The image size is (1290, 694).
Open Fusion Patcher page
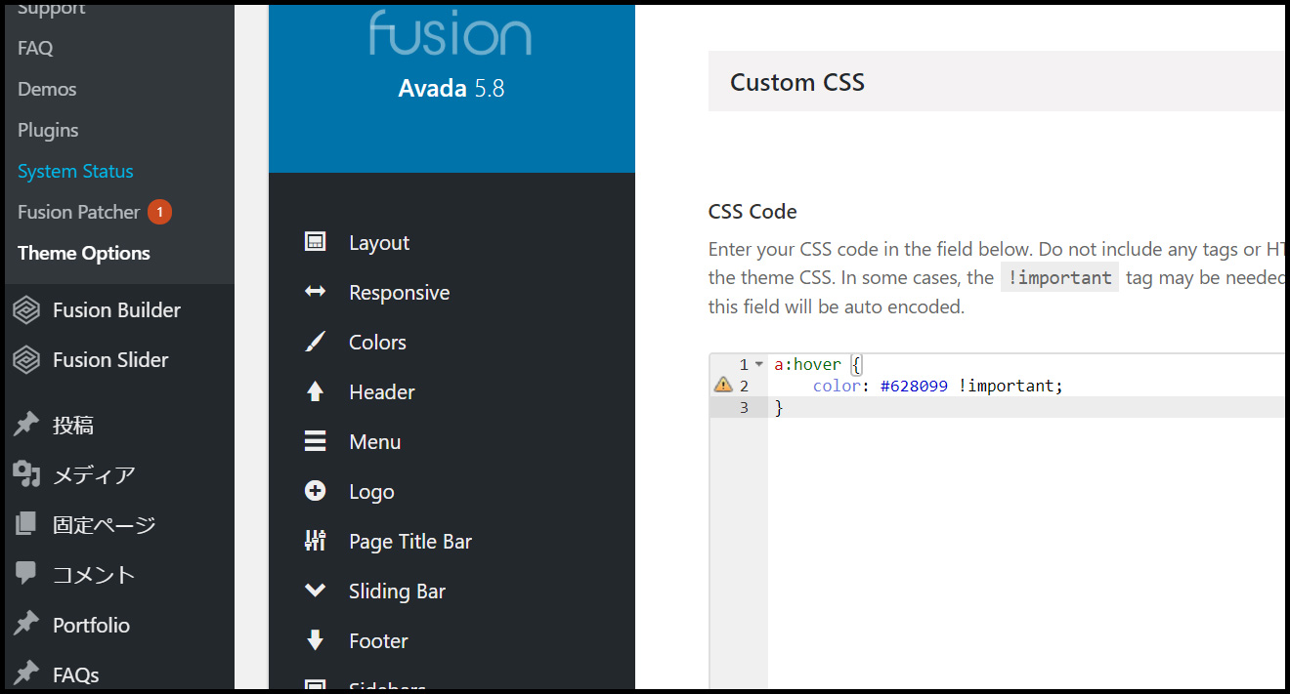[x=79, y=212]
